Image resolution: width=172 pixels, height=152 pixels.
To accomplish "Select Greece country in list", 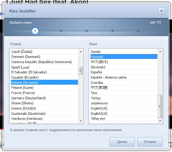I will 44,108.
